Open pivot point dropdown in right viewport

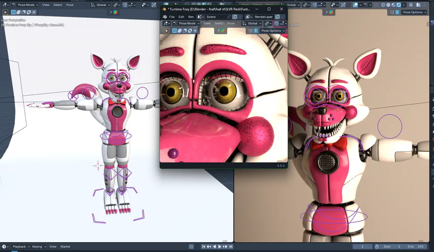pyautogui.click(x=306, y=5)
